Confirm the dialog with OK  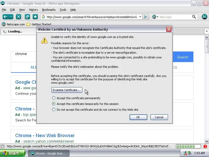point(138,117)
